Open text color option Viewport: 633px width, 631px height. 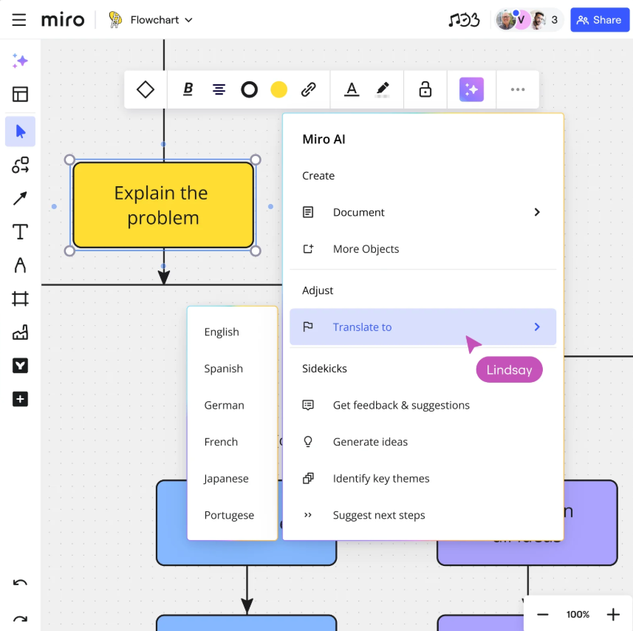coord(352,89)
